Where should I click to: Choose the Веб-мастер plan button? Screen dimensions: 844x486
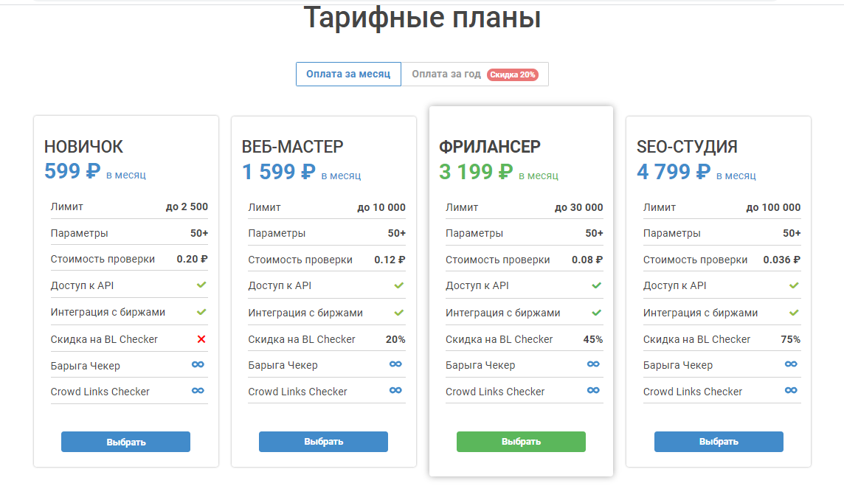323,442
